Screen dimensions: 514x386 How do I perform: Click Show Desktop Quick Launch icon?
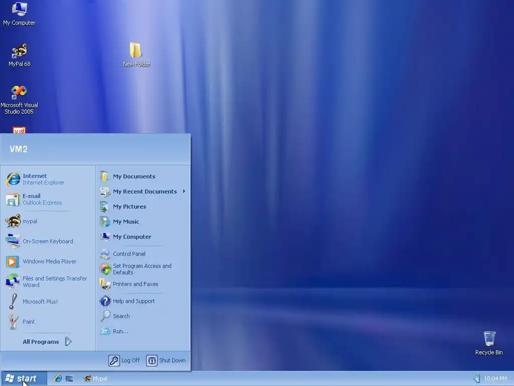69,378
